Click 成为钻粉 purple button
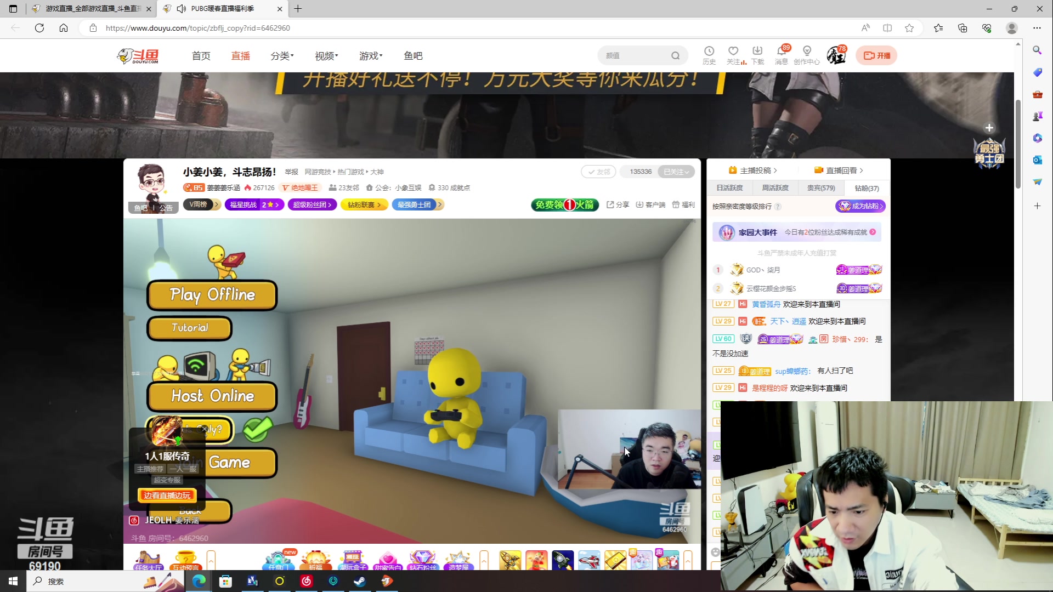This screenshot has height=592, width=1053. (860, 206)
